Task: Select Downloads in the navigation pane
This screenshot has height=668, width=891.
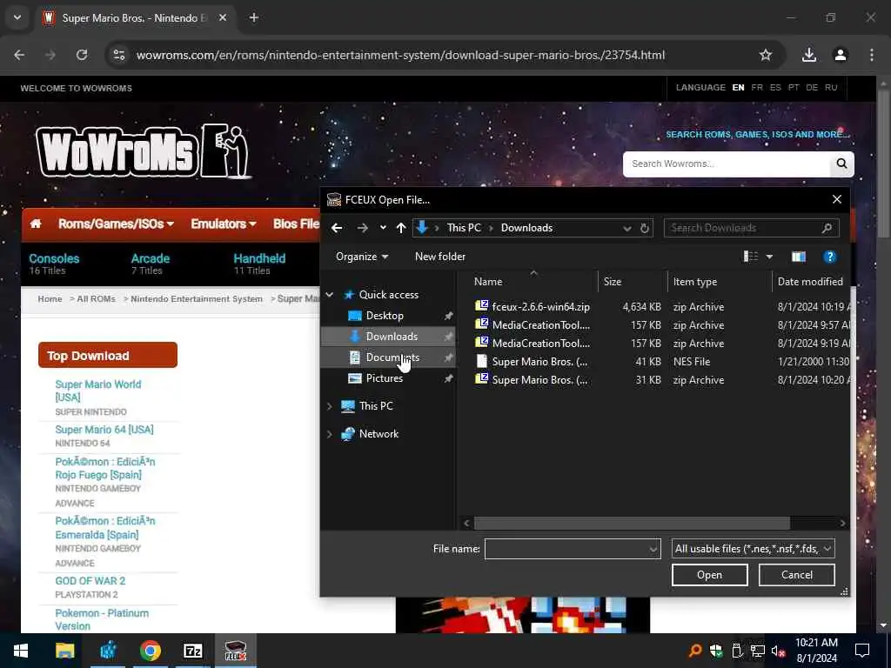Action: [388, 337]
